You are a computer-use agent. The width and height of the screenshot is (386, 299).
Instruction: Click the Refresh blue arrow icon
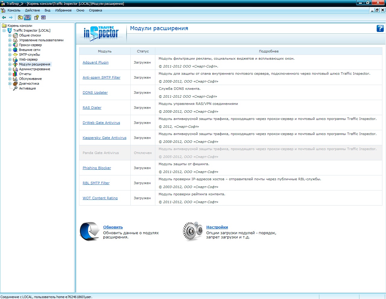tap(90, 231)
